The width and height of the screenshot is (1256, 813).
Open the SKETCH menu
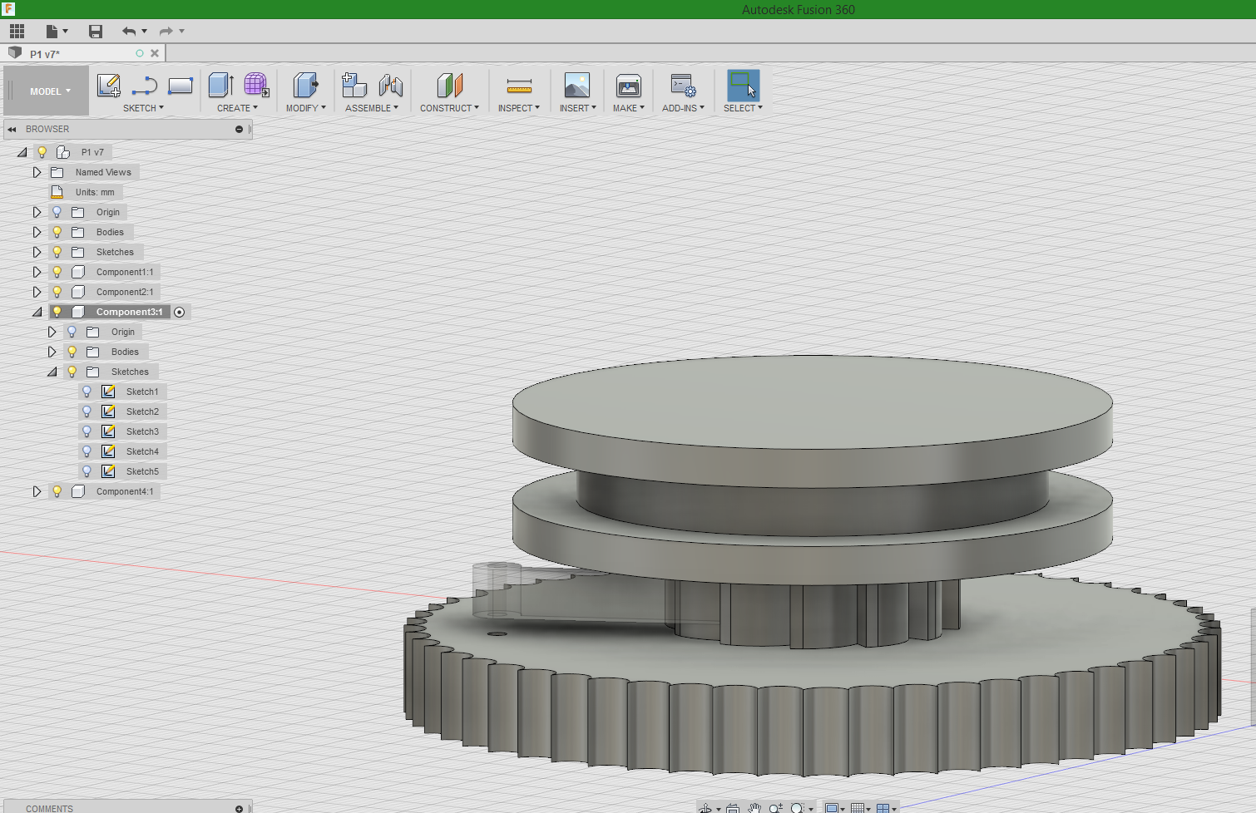pos(143,108)
